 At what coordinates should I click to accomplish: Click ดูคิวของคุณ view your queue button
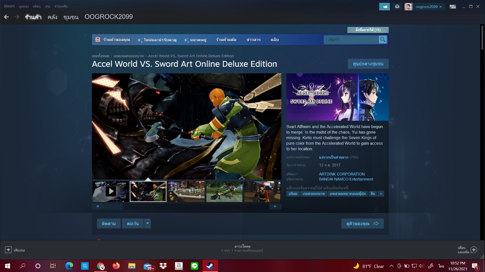[x=362, y=224]
